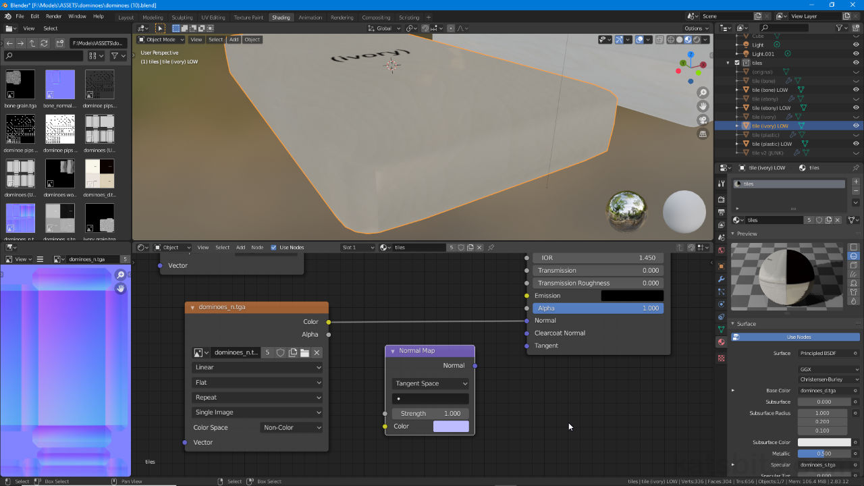Select the browse image icon next to dominoes_n.tga
Image resolution: width=864 pixels, height=486 pixels.
click(x=200, y=352)
